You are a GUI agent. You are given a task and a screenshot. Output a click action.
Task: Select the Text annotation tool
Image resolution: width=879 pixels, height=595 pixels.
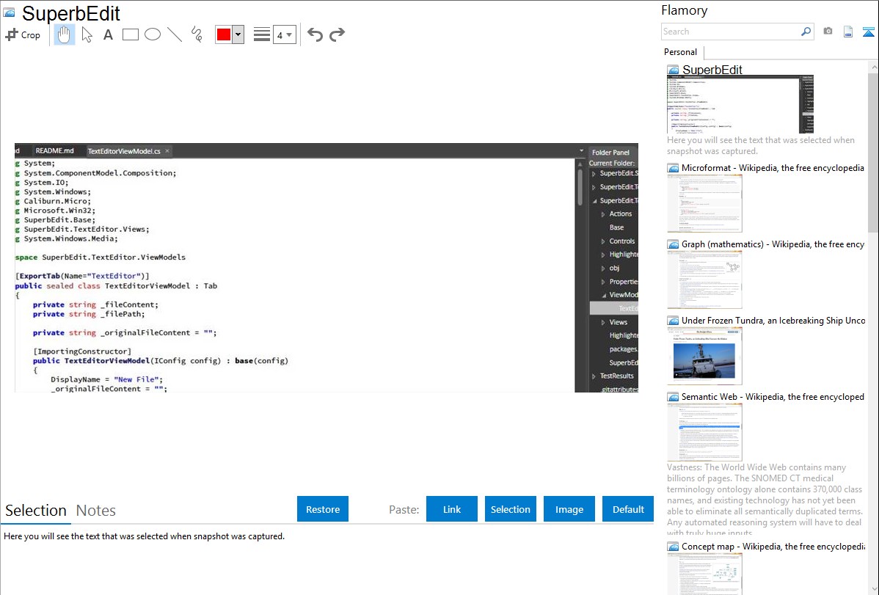pyautogui.click(x=108, y=34)
